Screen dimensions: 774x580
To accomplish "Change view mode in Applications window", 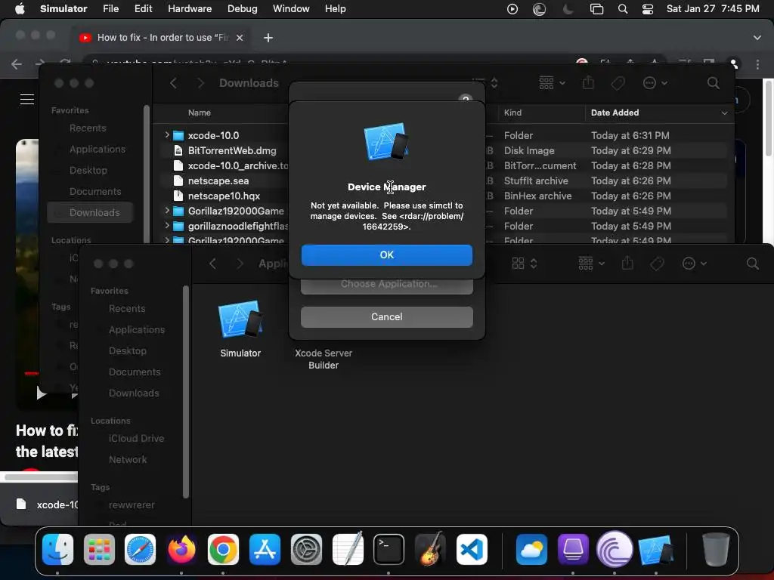I will point(524,264).
